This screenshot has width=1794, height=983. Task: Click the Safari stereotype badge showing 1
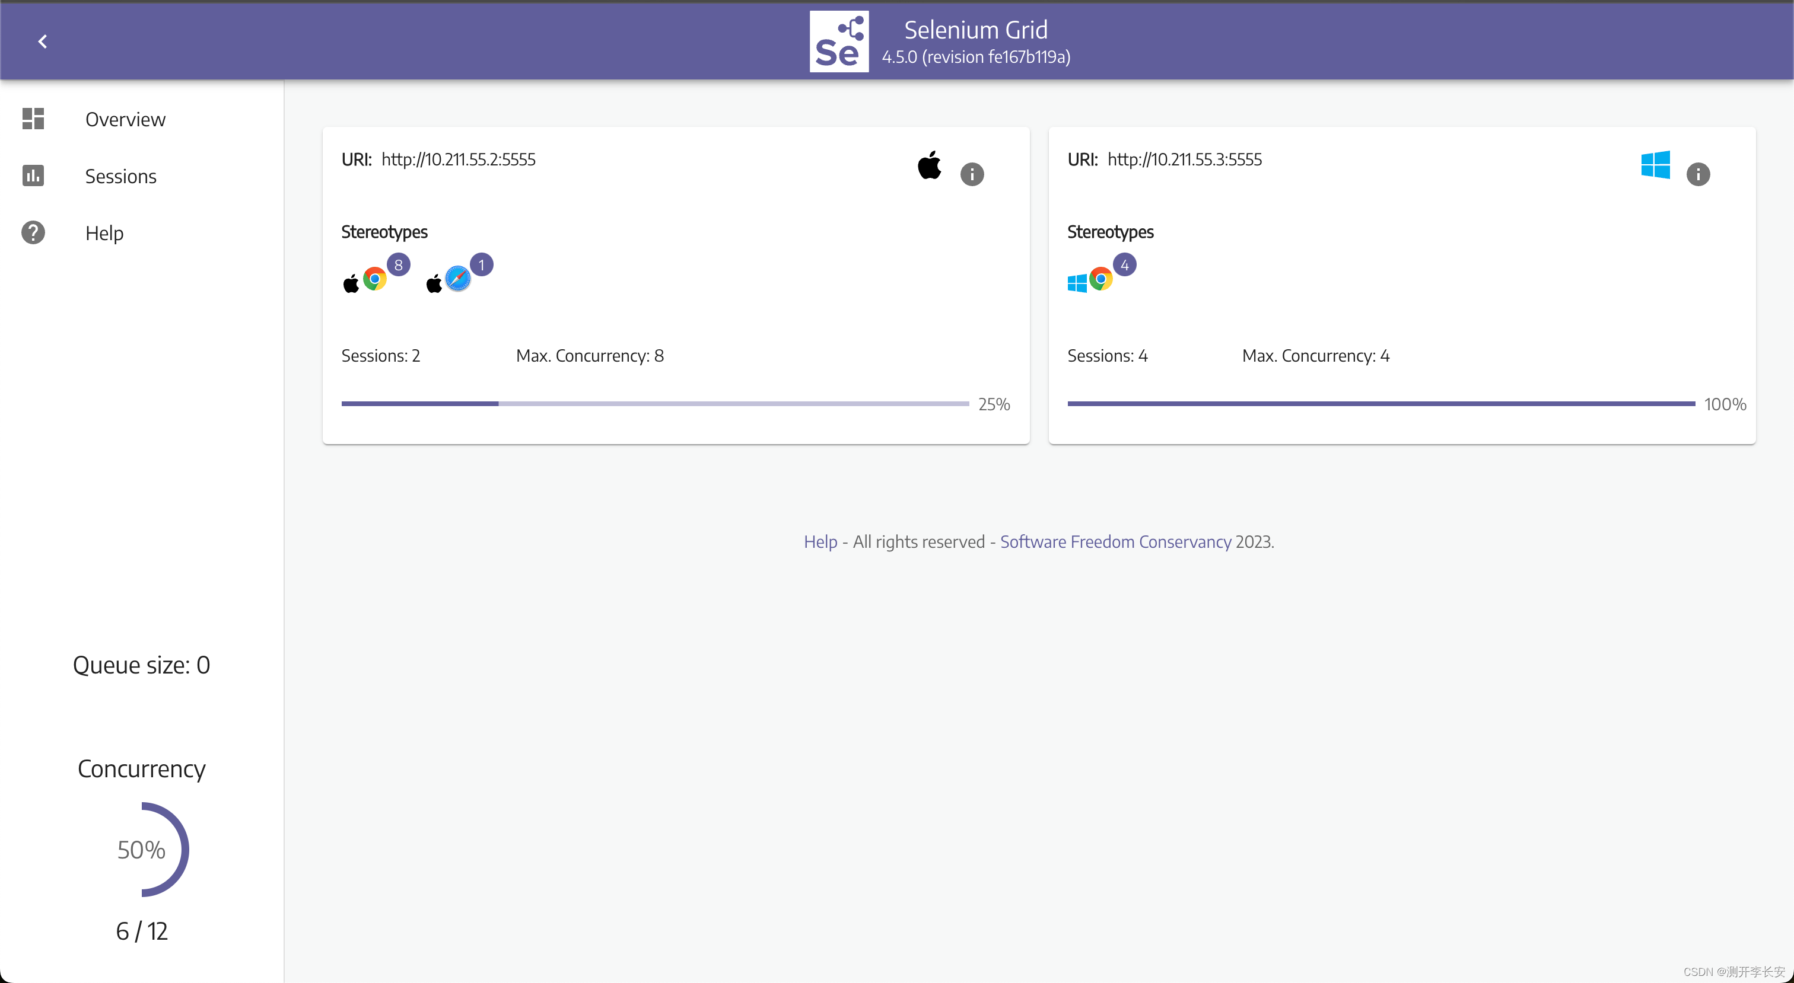click(481, 265)
